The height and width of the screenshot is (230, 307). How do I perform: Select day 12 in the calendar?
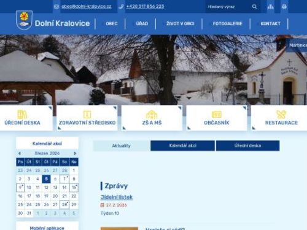(46, 188)
